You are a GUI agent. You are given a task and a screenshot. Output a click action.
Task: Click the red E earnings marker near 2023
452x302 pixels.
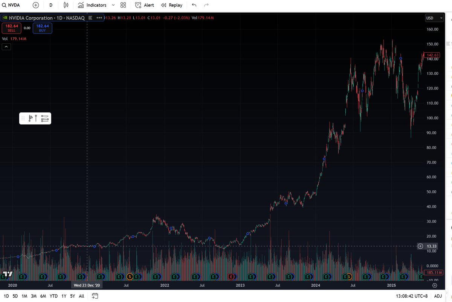(232, 276)
